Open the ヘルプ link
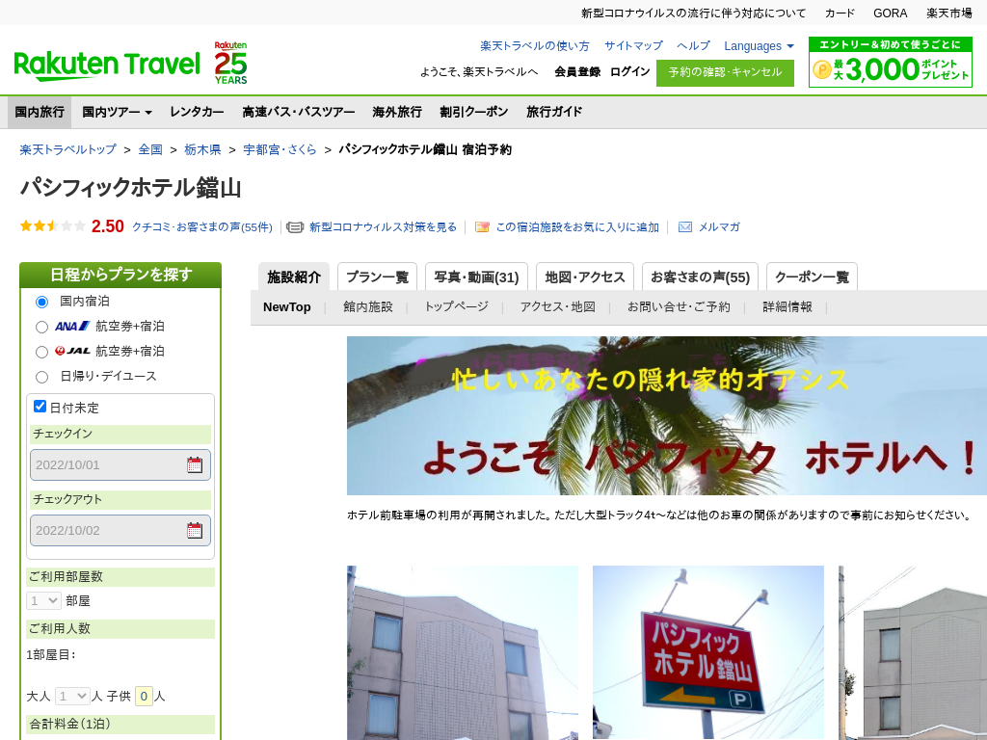Screen dimensions: 987x740 (693, 46)
